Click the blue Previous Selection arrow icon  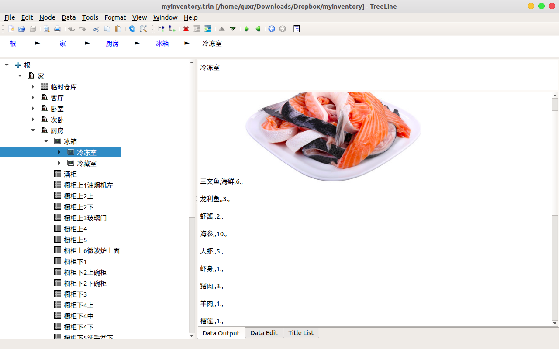[272, 29]
